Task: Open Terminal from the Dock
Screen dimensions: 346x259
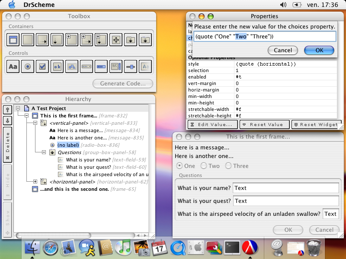Action: point(232,247)
